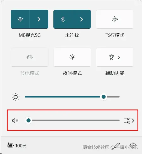Viewport: 142px width, 154px height.
Task: Enable airplane mode tile
Action: pyautogui.click(x=115, y=19)
